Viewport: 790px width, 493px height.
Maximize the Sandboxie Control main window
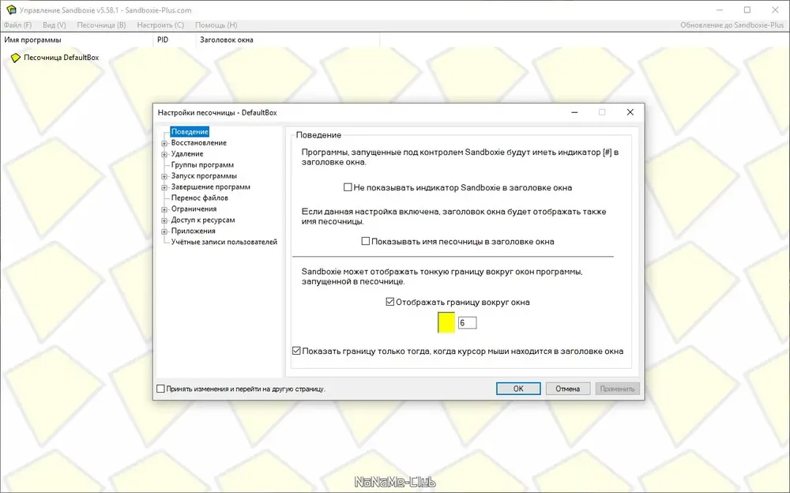tap(747, 10)
